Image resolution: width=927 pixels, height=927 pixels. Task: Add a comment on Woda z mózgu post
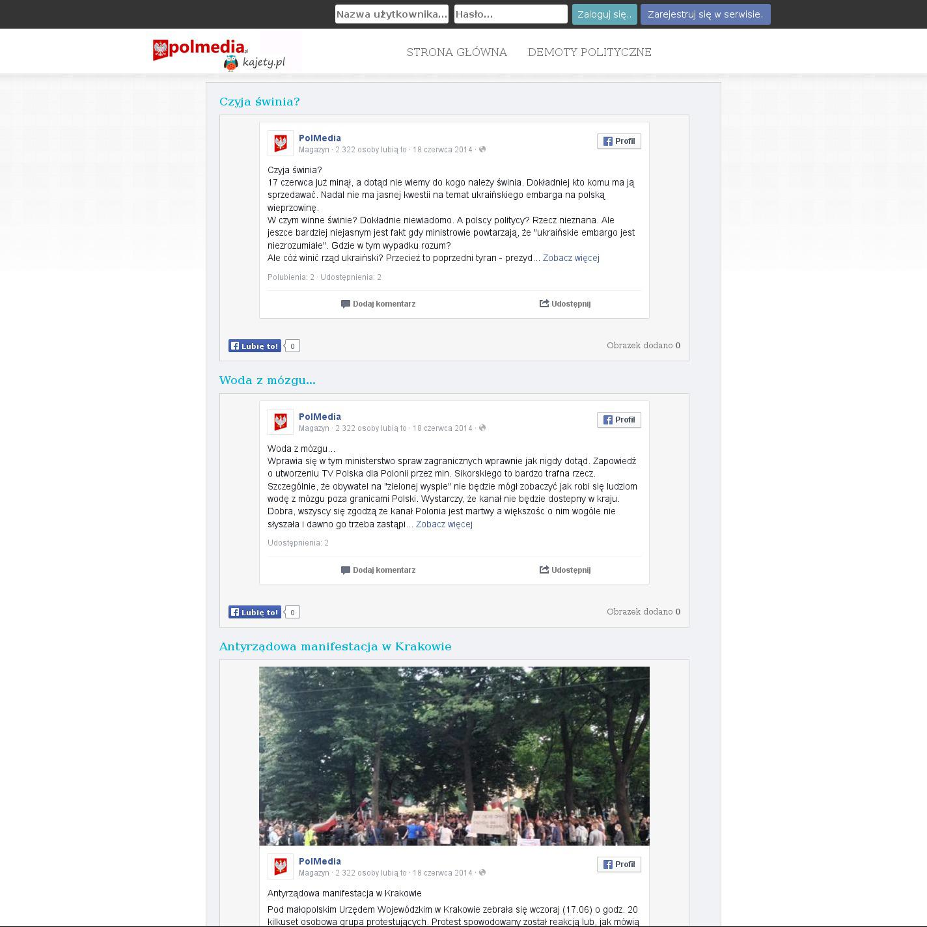[378, 570]
